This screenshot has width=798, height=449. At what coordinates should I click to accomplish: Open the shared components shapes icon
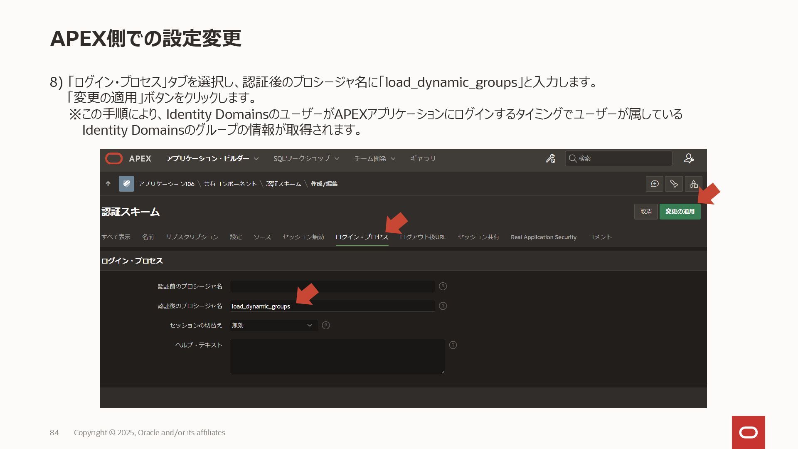694,184
